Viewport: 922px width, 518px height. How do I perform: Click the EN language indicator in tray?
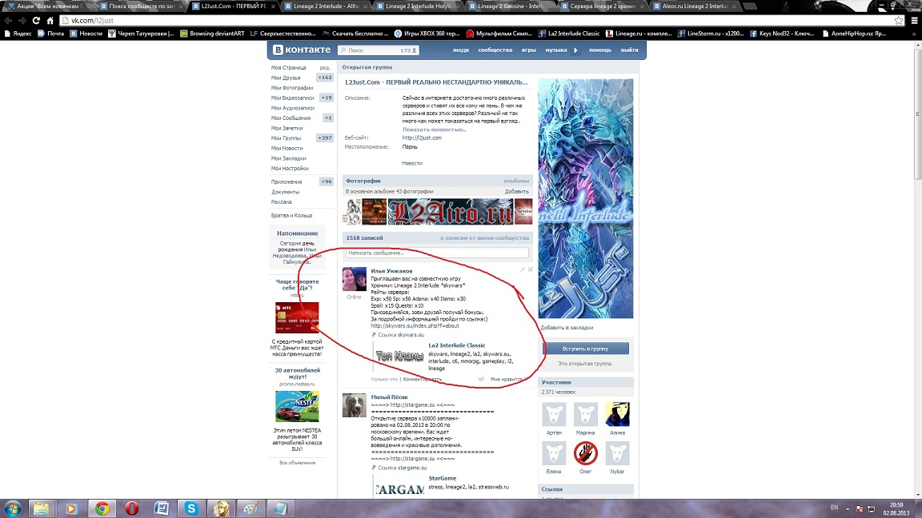pyautogui.click(x=834, y=508)
